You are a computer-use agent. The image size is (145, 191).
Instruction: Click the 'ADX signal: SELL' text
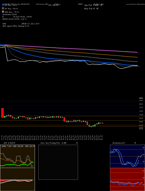(x=10, y=26)
